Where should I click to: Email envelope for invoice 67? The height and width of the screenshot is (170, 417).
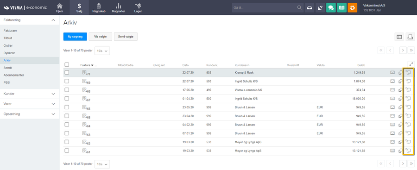[392, 99]
